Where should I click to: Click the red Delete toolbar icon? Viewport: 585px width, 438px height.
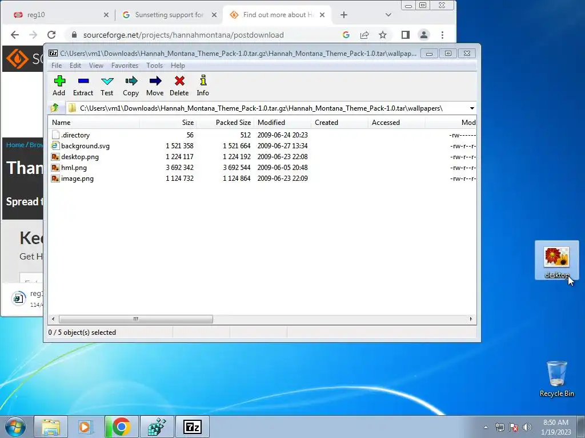[179, 86]
